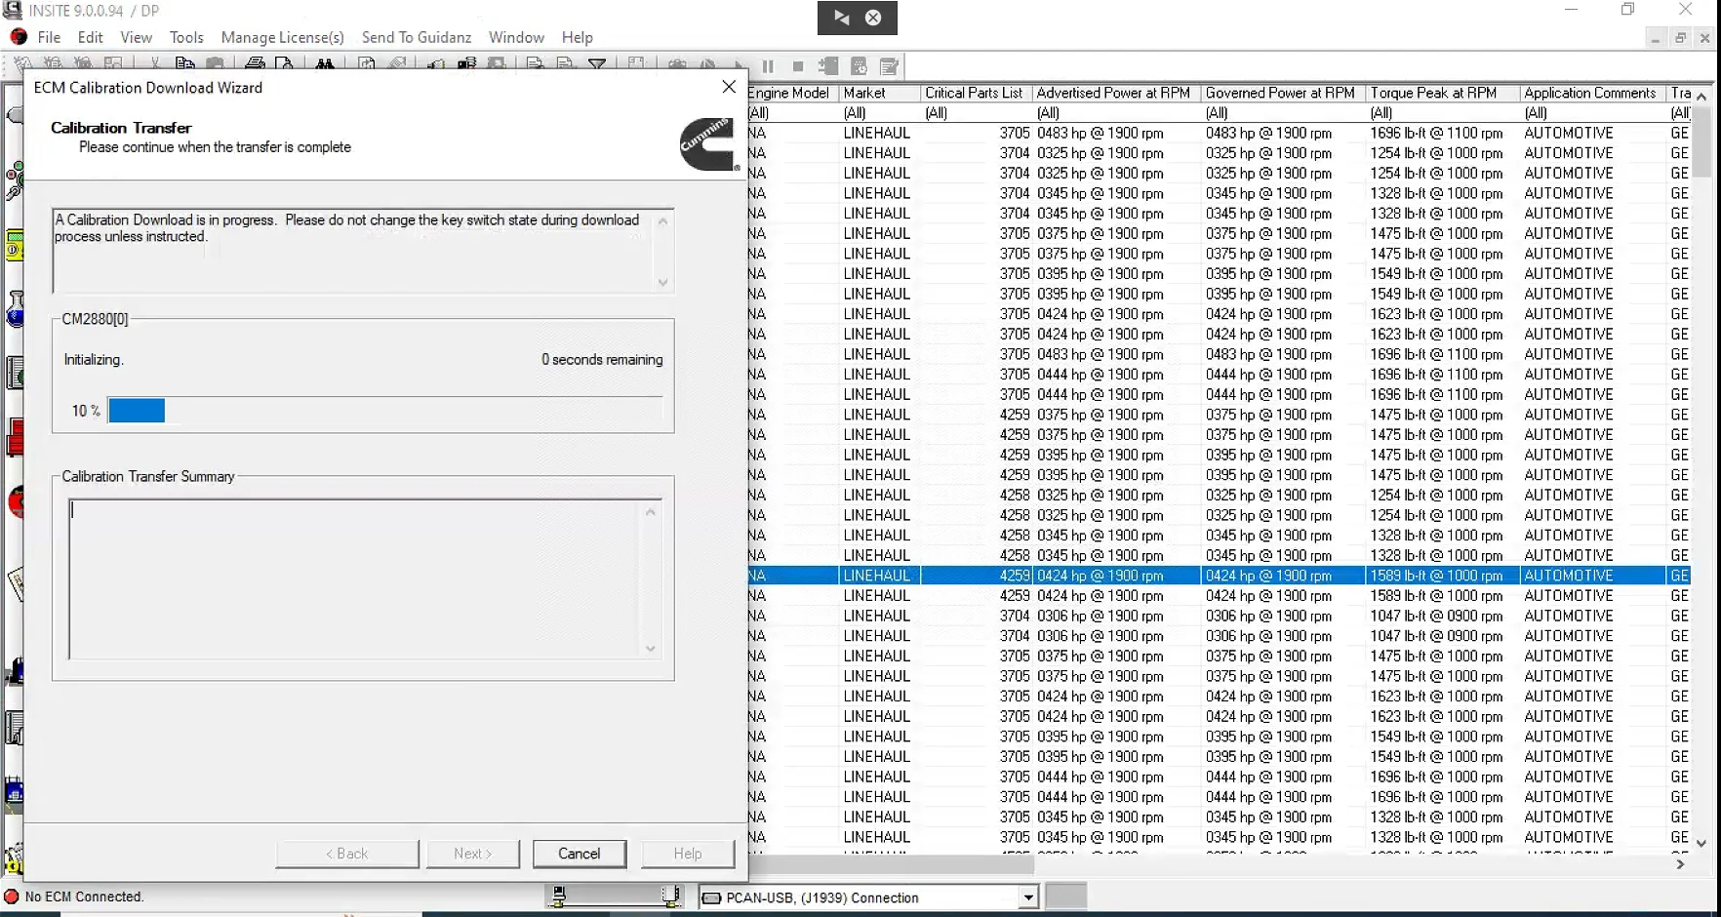Click the Stop icon on the toolbar
Screen dimensions: 1721x917
[796, 65]
